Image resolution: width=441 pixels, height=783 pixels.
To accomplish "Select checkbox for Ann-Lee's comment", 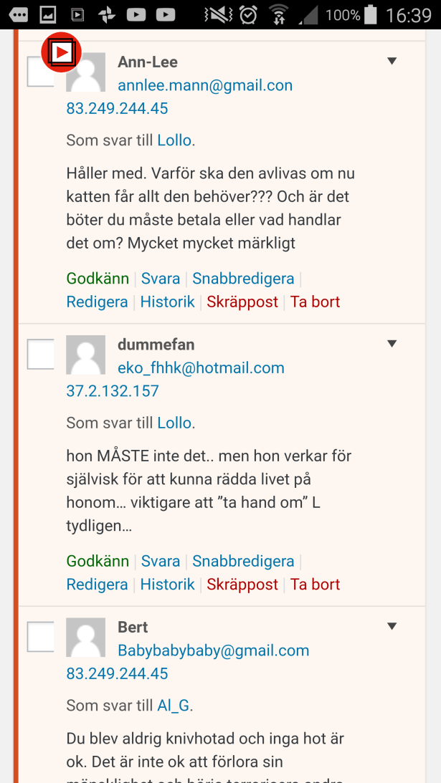I will click(39, 72).
